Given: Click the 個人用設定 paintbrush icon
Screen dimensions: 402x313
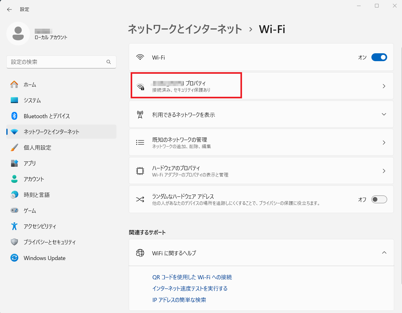Looking at the screenshot, I should (14, 148).
